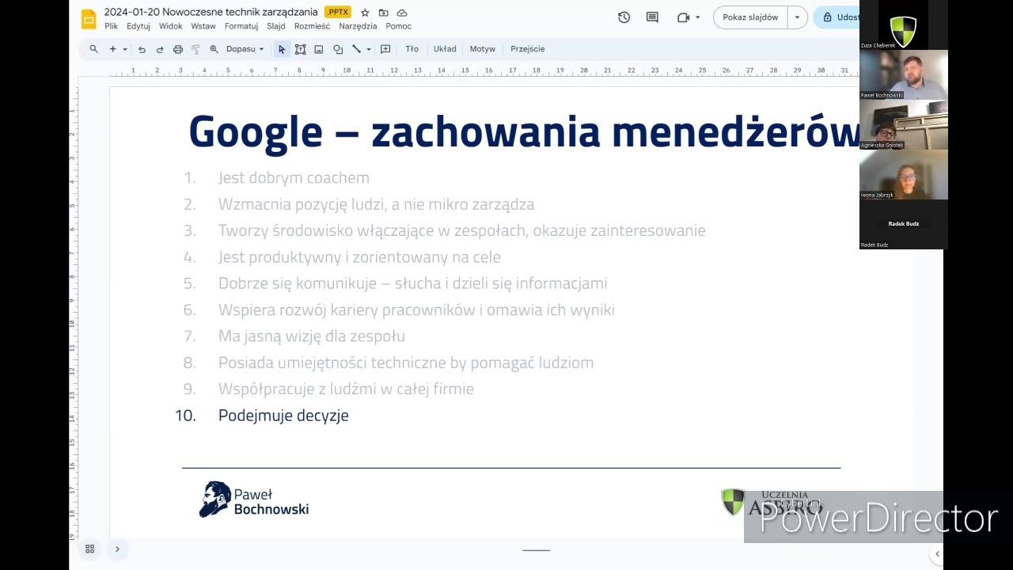Select Paweł Bochnowski video tile

(904, 75)
